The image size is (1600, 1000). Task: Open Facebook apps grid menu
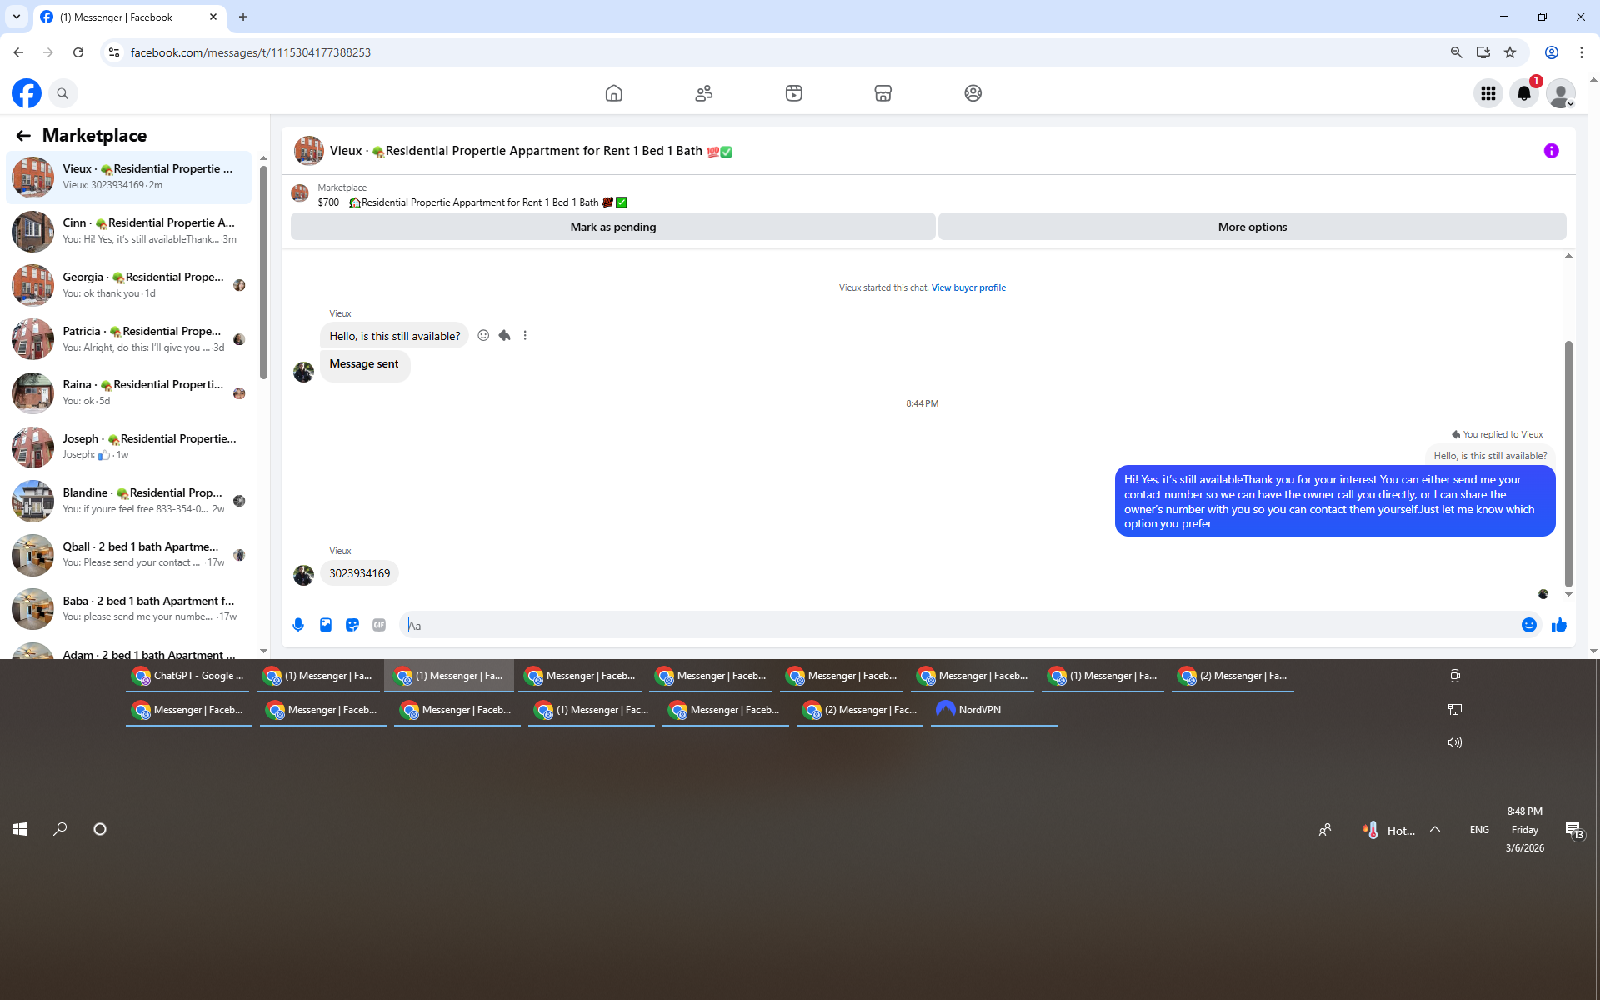pos(1487,93)
